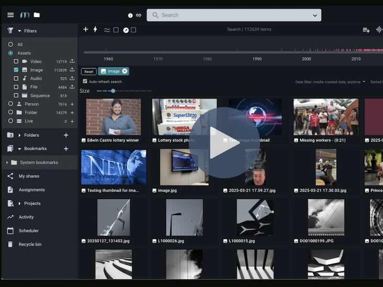The height and width of the screenshot is (287, 383).
Task: Adjust the thumbnail Size slider
Action: tap(113, 91)
